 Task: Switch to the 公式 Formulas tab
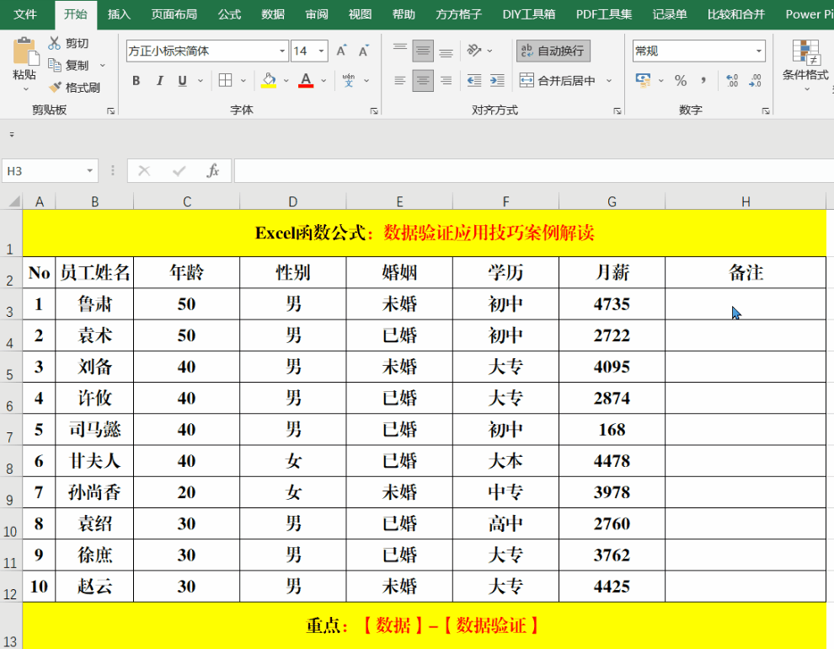(229, 14)
